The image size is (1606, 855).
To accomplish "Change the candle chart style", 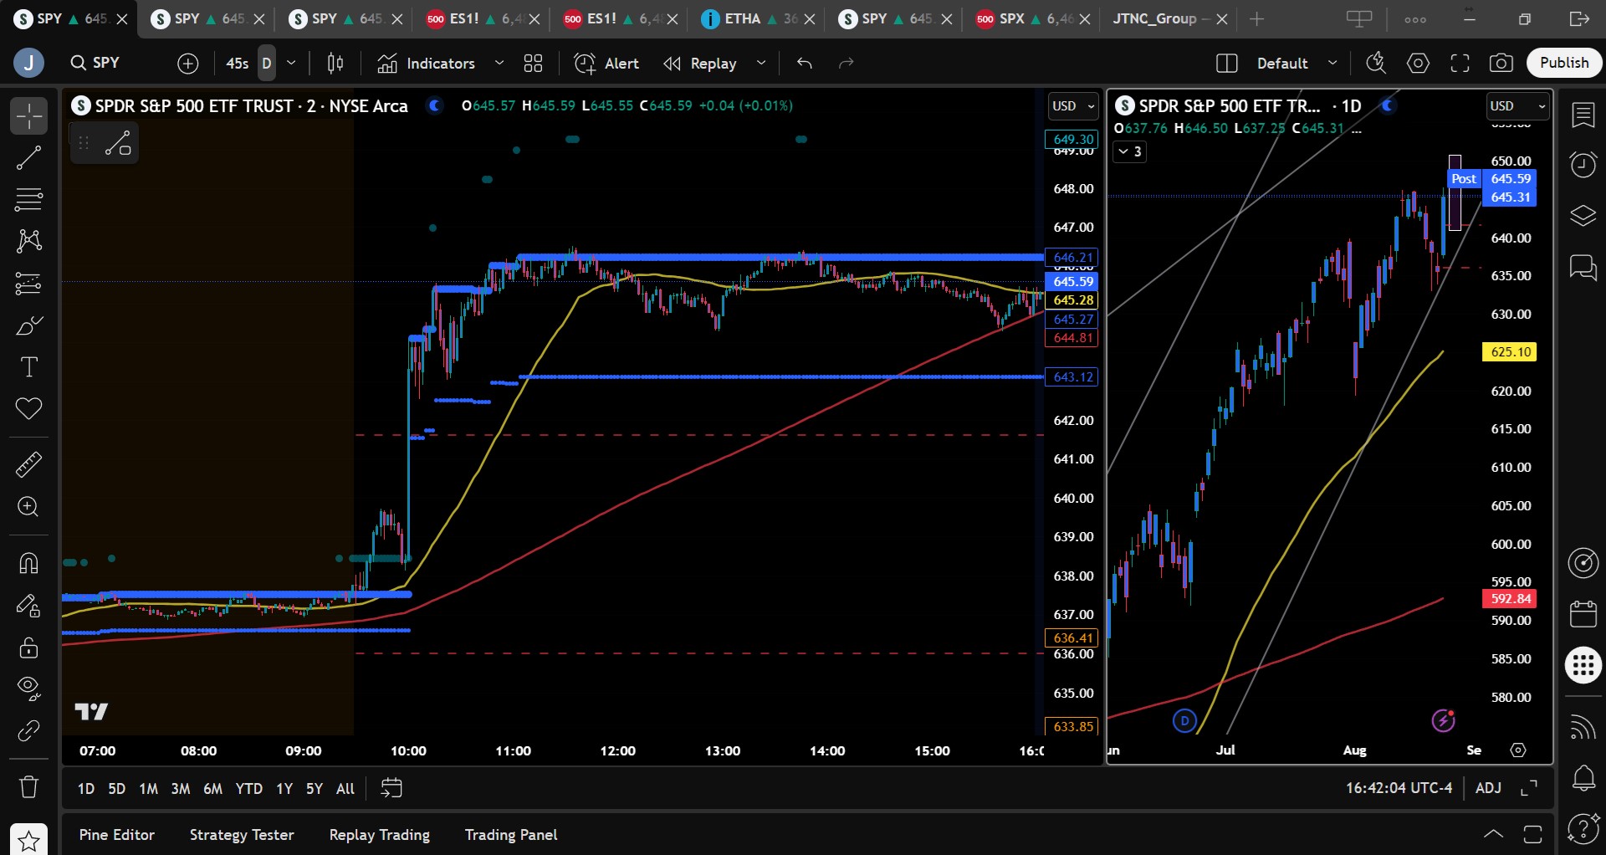I will 335,63.
